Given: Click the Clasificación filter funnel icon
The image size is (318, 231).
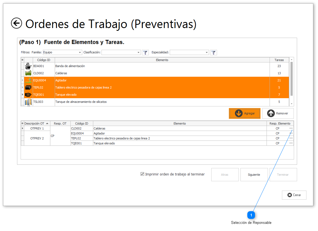Looking at the screenshot, I should [145, 53].
